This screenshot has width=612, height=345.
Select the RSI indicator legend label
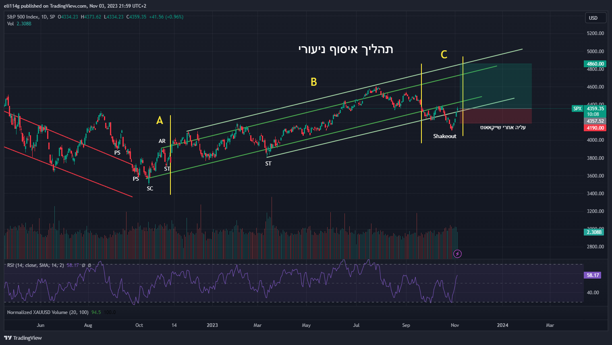[x=35, y=265]
